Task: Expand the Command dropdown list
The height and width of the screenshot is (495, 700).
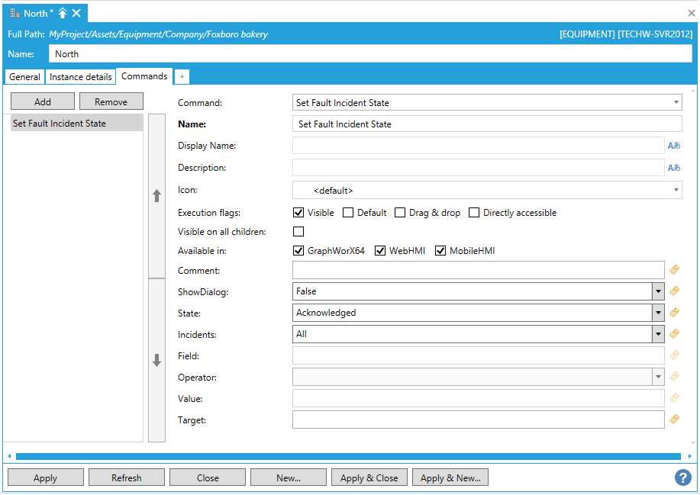Action: pyautogui.click(x=676, y=103)
